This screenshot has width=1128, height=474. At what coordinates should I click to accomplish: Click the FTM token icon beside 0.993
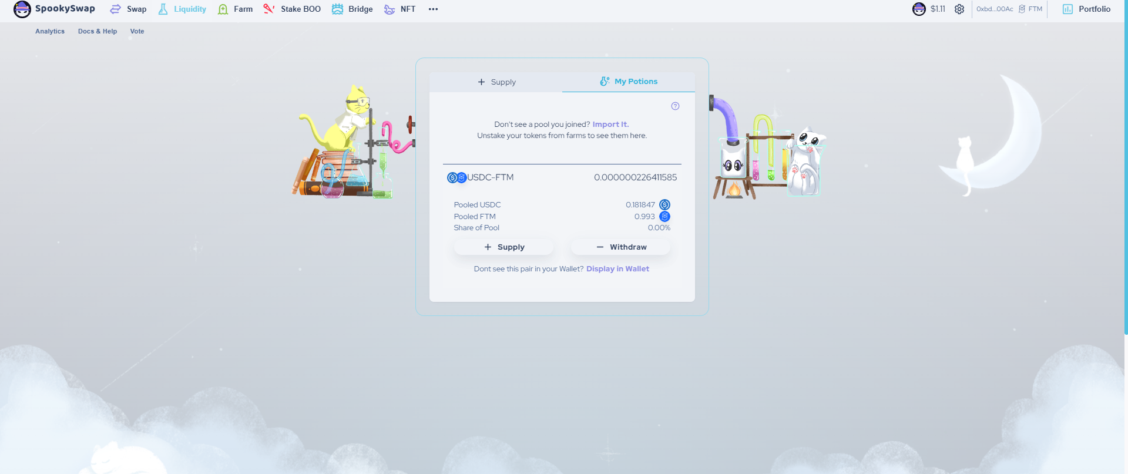pyautogui.click(x=664, y=216)
